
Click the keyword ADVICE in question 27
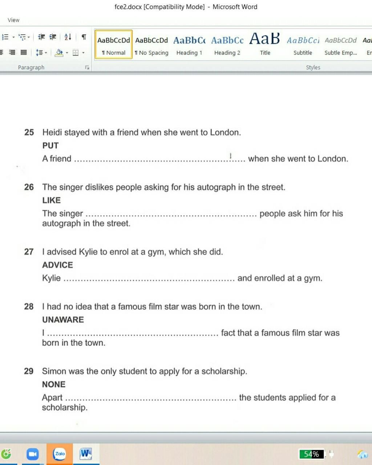[x=57, y=265]
